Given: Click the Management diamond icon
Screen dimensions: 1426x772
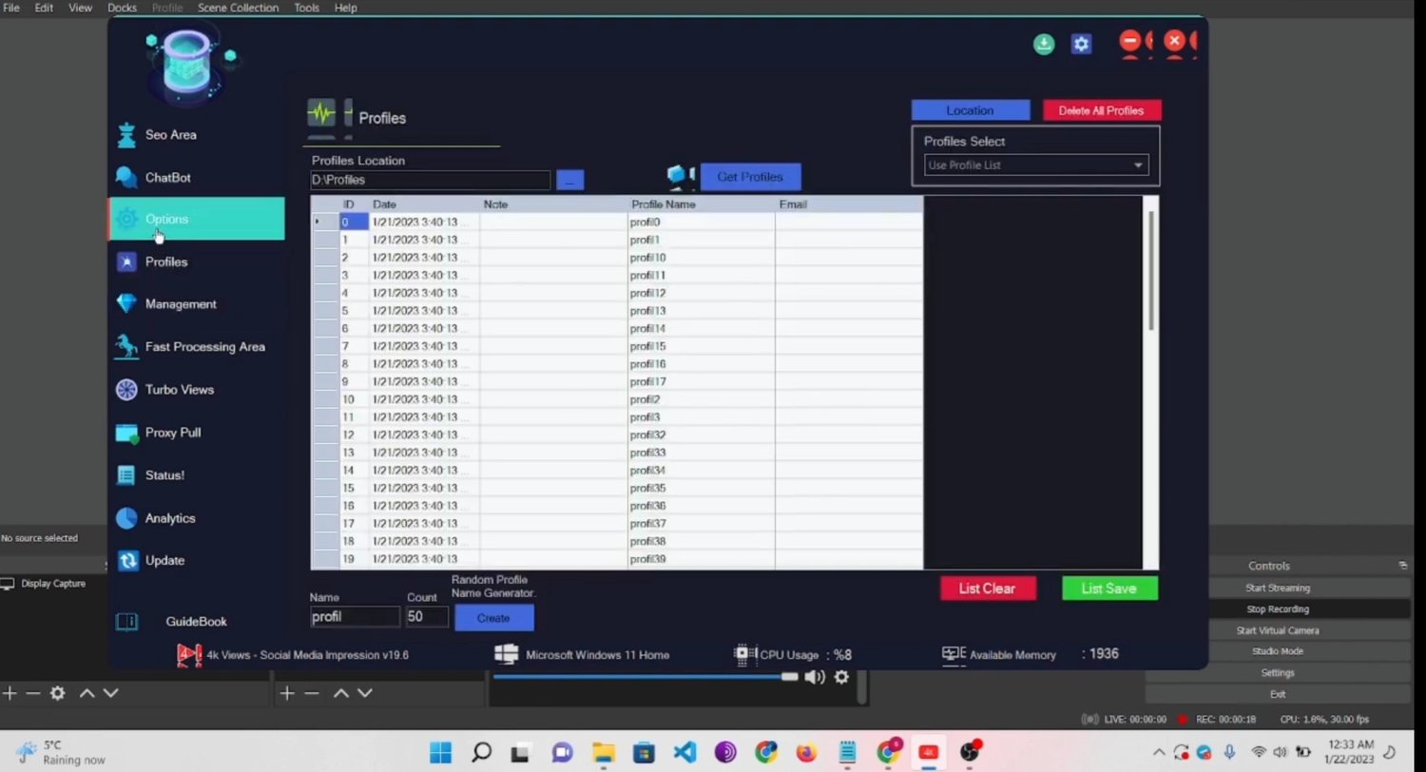Looking at the screenshot, I should pos(126,304).
